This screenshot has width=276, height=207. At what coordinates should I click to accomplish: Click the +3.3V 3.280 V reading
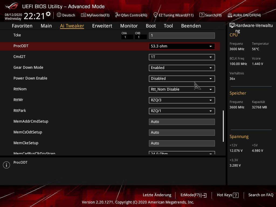(235, 165)
